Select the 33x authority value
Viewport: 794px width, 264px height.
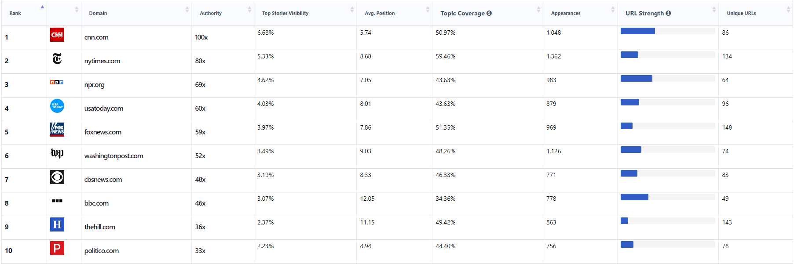point(200,251)
